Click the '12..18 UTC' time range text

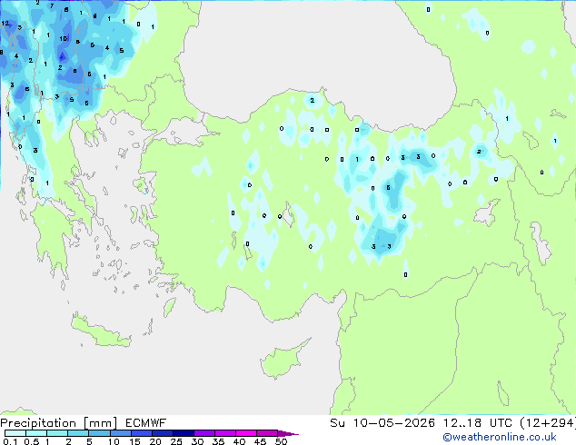(478, 423)
